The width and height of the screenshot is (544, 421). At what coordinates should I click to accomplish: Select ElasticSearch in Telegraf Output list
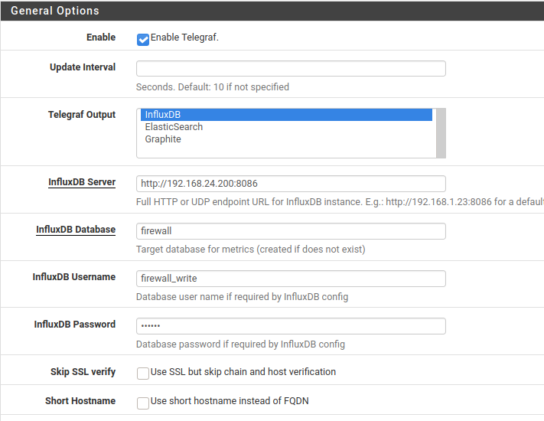pyautogui.click(x=286, y=127)
